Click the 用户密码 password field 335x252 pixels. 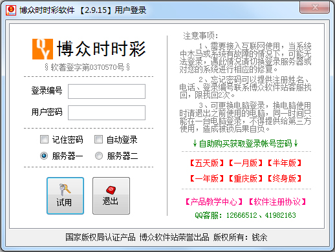(107, 112)
